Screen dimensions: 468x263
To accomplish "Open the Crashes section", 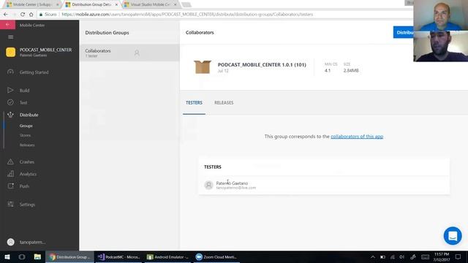I will (x=27, y=162).
